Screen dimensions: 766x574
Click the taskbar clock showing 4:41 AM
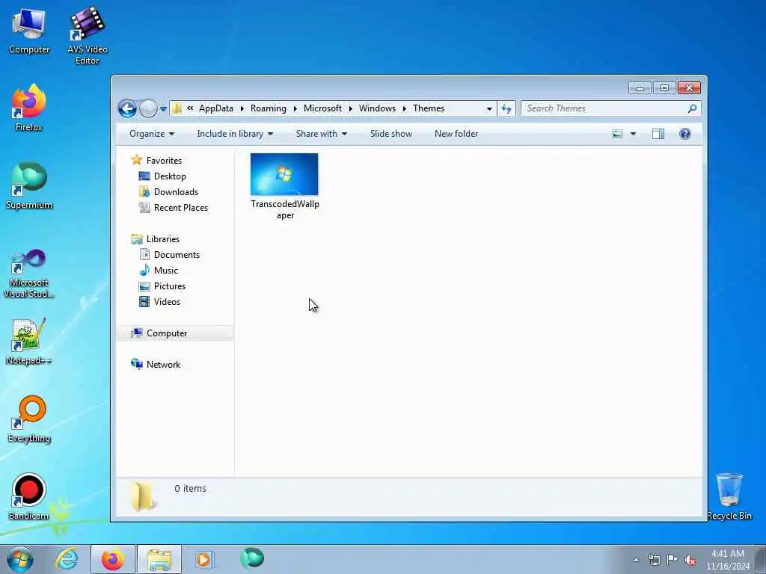727,560
